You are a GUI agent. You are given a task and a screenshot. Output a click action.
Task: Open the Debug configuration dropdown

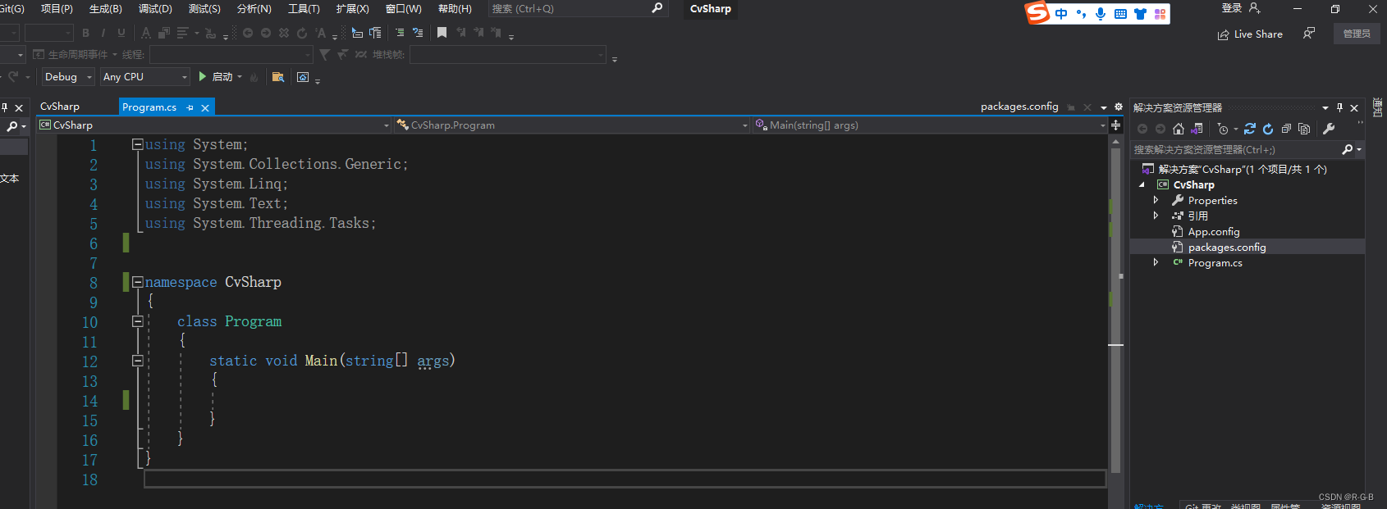69,76
